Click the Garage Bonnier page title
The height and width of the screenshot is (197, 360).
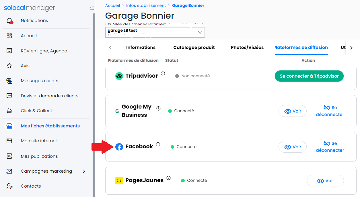coord(140,15)
